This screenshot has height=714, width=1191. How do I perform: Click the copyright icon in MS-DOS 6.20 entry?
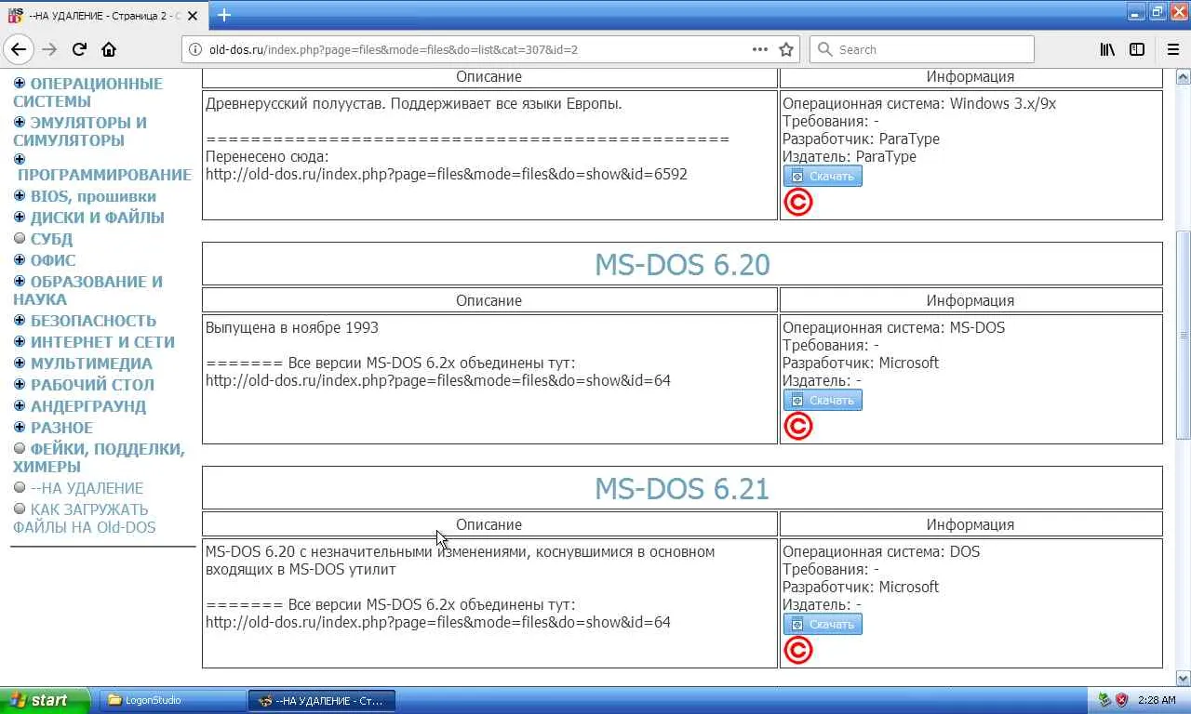(x=798, y=426)
